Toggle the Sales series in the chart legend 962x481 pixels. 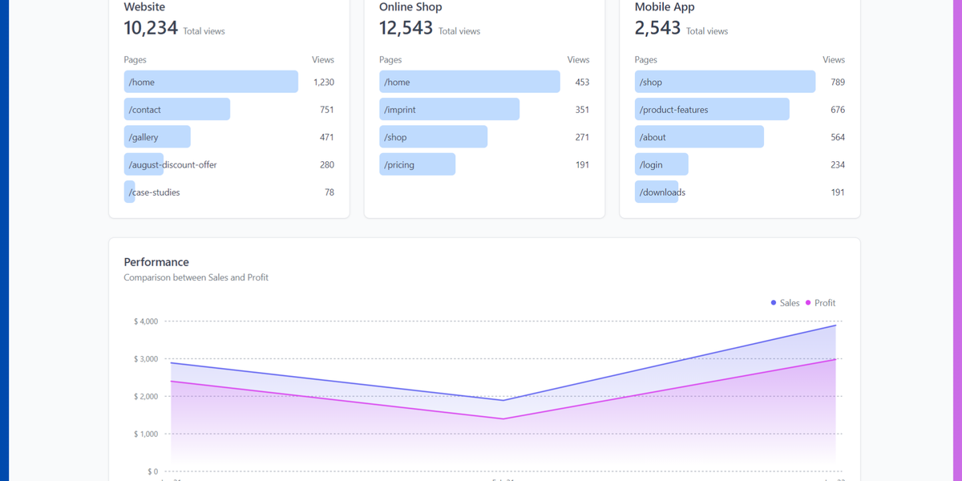[782, 302]
